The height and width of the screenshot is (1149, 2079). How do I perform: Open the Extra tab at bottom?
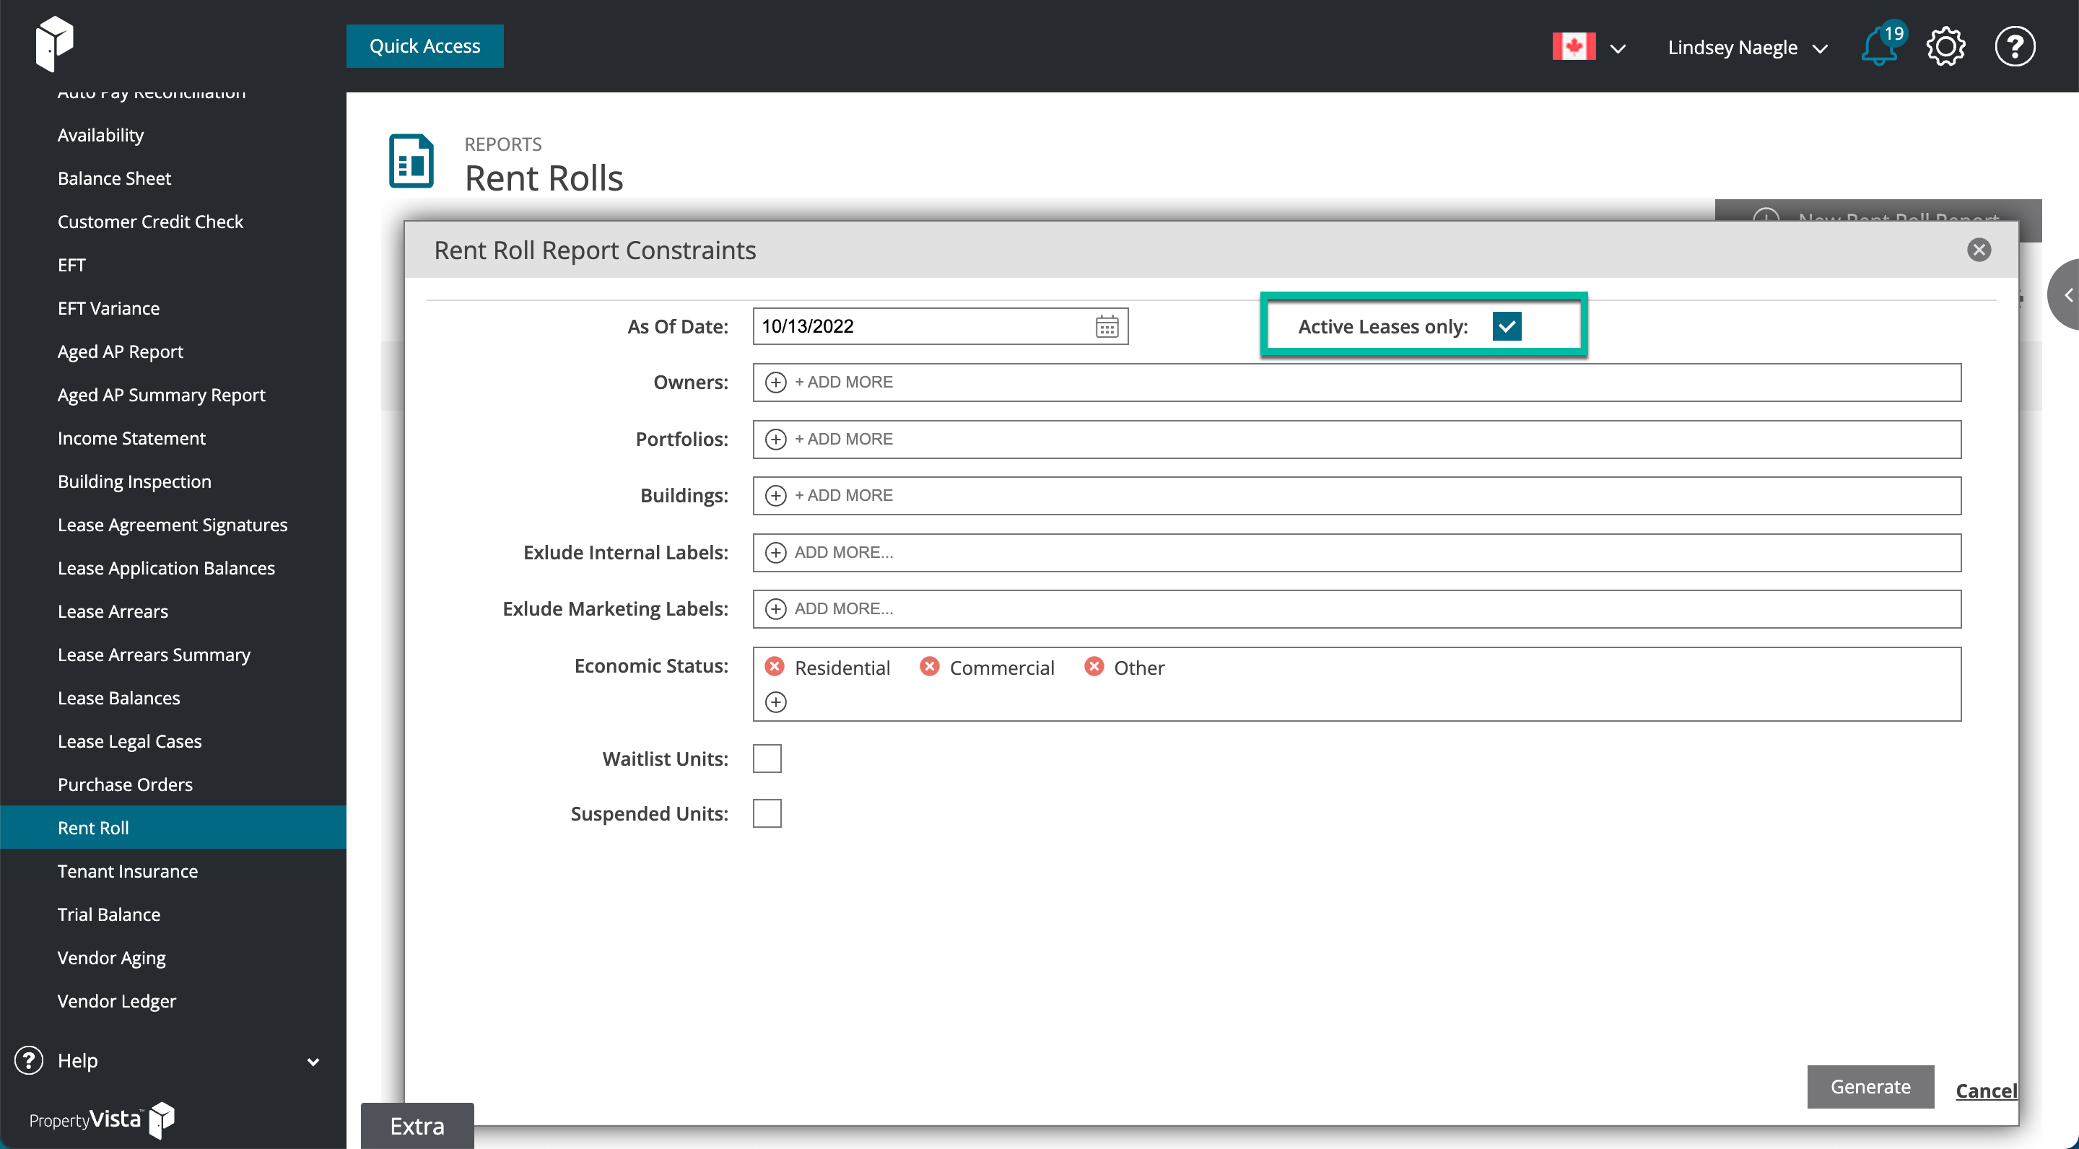pos(417,1124)
